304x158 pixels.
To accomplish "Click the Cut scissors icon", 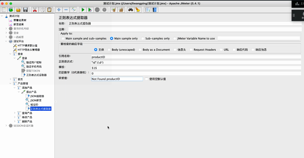I will point(35,10).
